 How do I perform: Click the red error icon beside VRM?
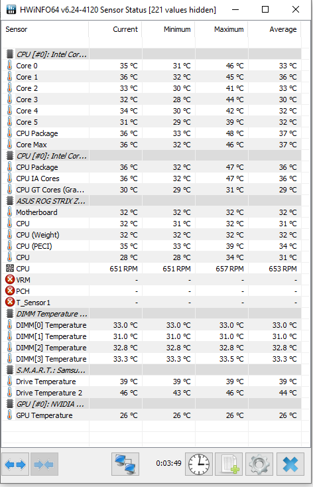pyautogui.click(x=10, y=280)
